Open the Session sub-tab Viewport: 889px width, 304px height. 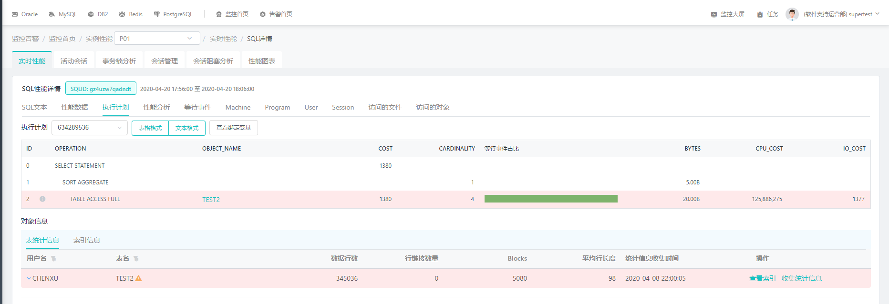pos(343,107)
